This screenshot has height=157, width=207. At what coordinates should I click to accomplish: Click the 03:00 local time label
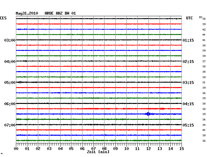click(x=10, y=40)
